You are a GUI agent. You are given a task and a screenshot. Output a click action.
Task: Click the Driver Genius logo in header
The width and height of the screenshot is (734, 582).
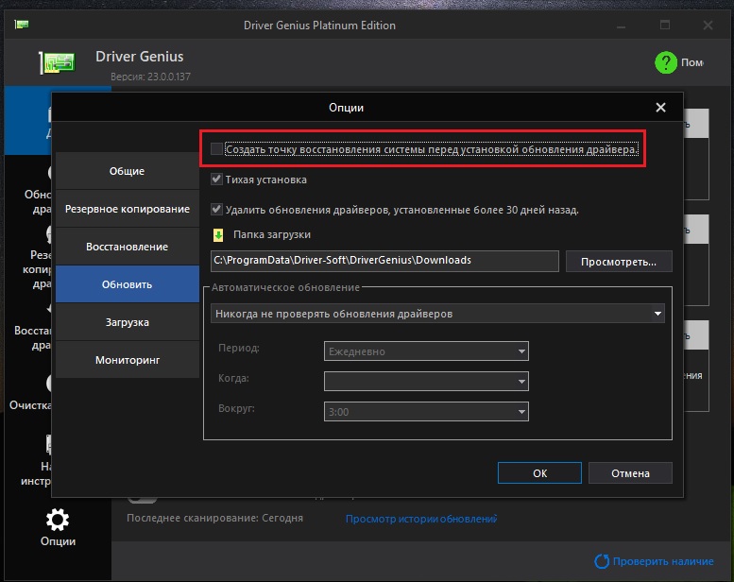tap(57, 62)
